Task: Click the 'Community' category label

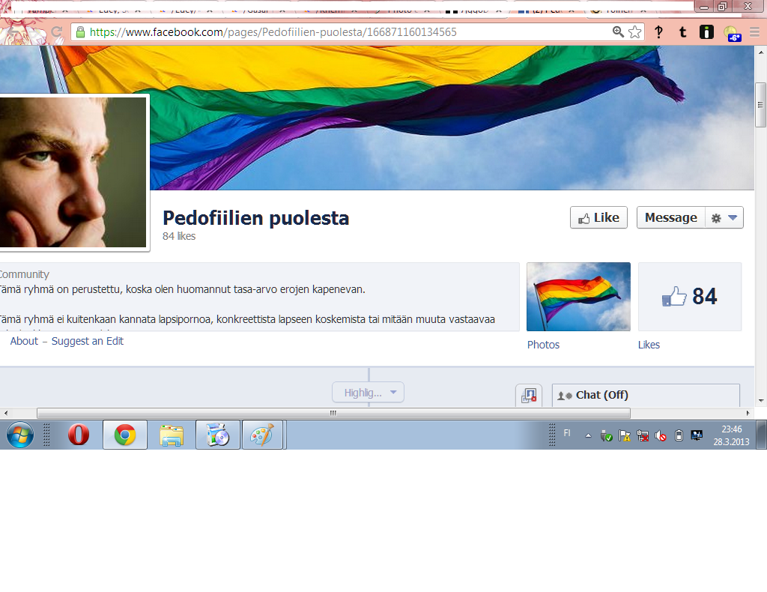Action: click(24, 274)
